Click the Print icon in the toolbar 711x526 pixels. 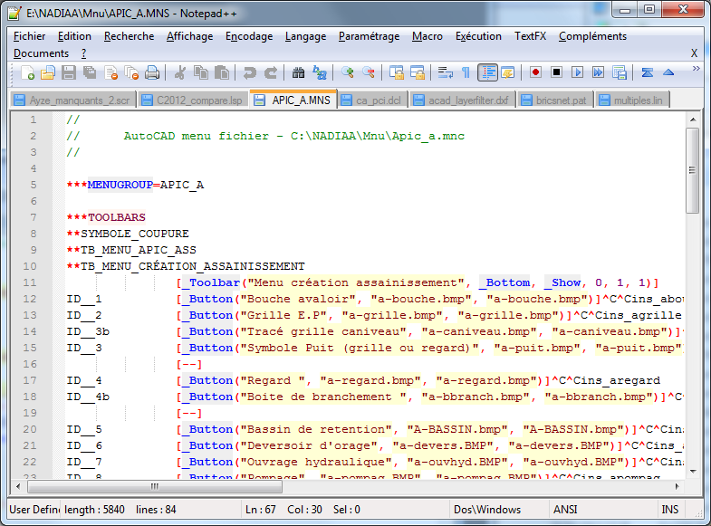point(152,72)
